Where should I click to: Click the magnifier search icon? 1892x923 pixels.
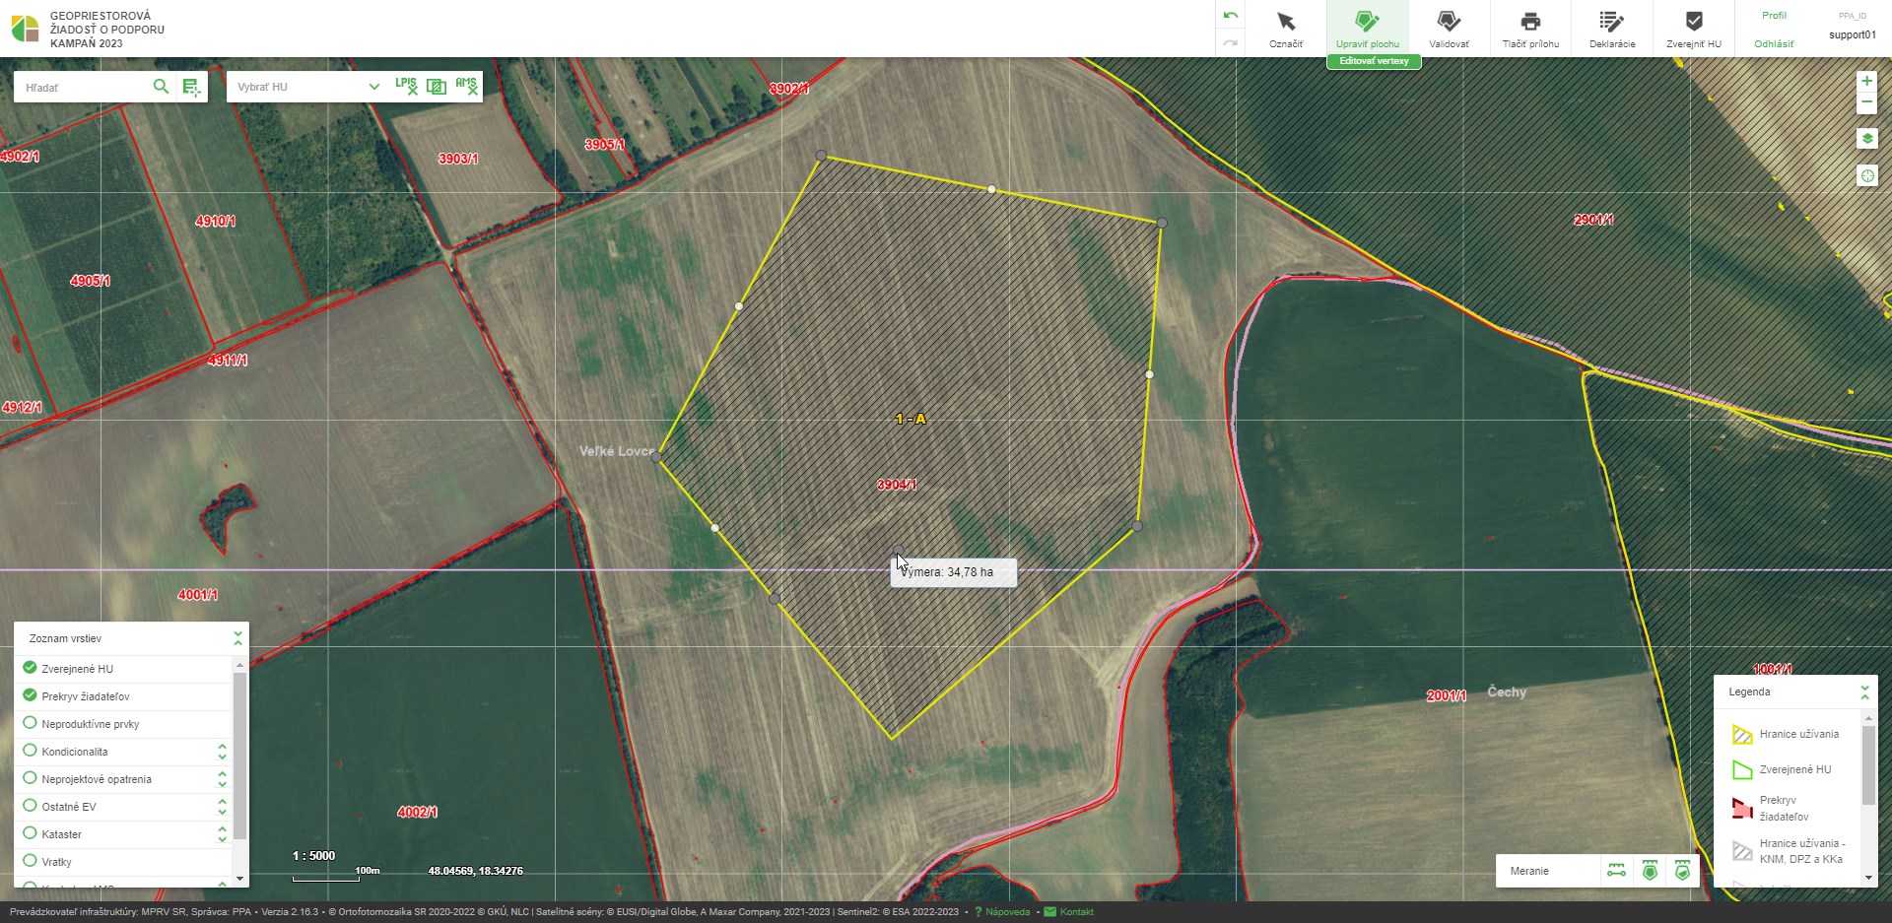[x=161, y=87]
